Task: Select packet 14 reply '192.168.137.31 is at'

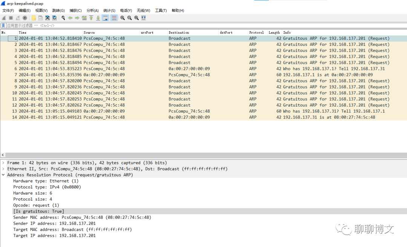Action: click(x=203, y=117)
